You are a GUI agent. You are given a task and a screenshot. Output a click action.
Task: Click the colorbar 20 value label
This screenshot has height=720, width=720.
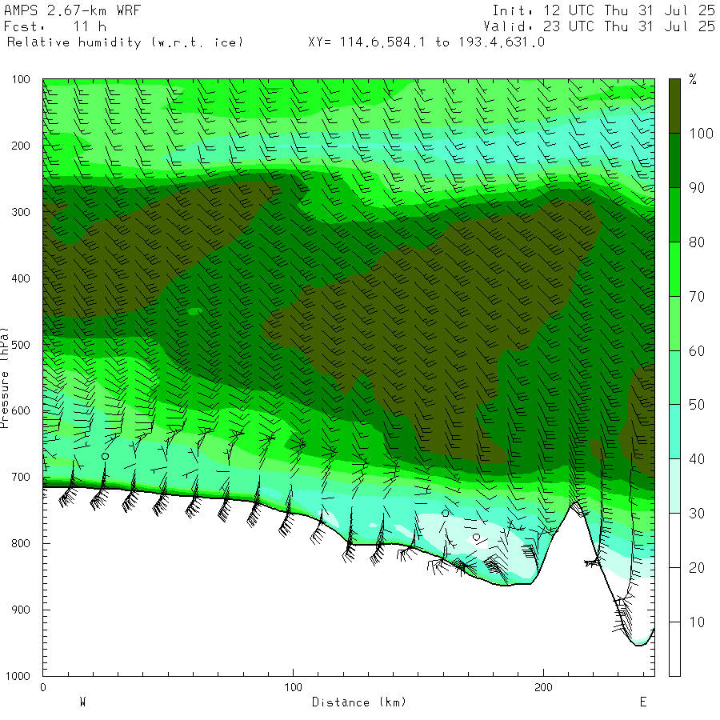tap(697, 568)
